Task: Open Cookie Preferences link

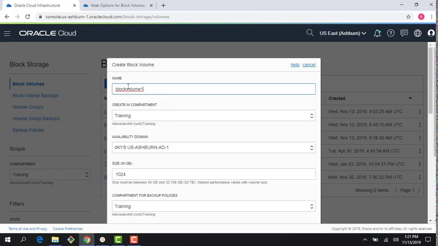Action: [x=68, y=229]
